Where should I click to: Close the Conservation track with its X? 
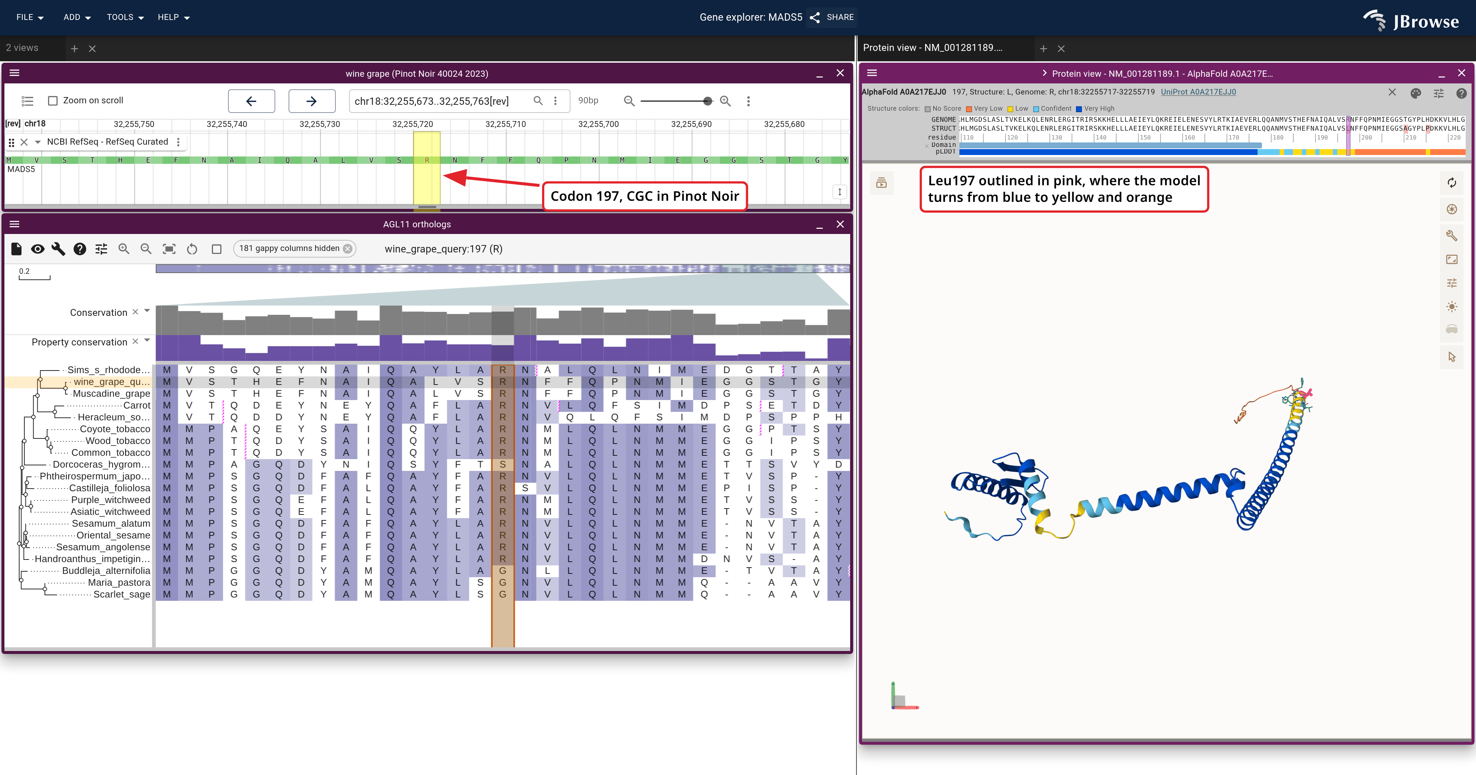[135, 312]
